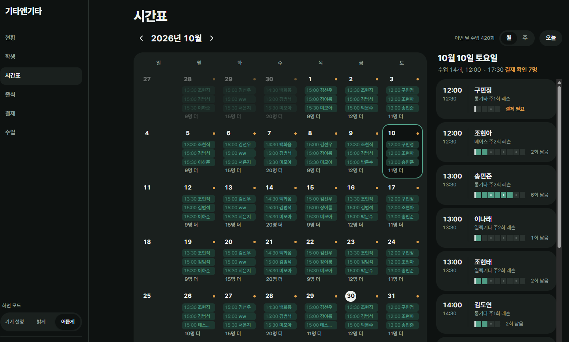Click the 오늘 today button
This screenshot has width=569, height=342.
click(x=551, y=38)
